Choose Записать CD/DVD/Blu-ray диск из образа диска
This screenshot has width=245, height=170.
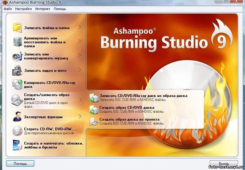point(143,96)
